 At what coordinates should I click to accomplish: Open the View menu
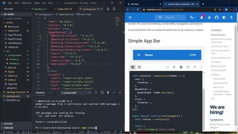pyautogui.click(x=37, y=3)
